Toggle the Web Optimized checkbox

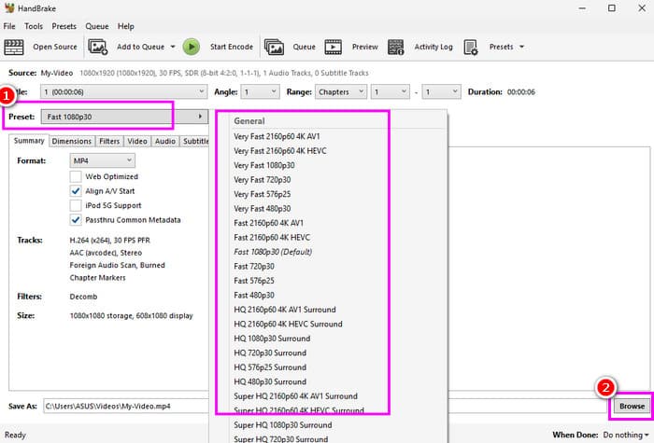coord(76,176)
